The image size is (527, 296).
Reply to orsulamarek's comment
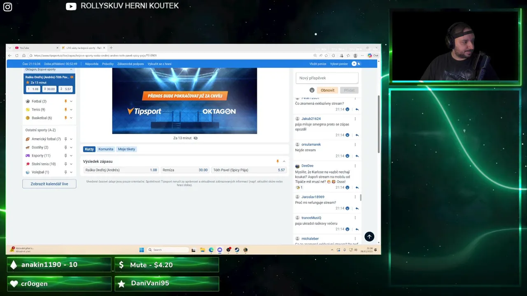point(357,156)
